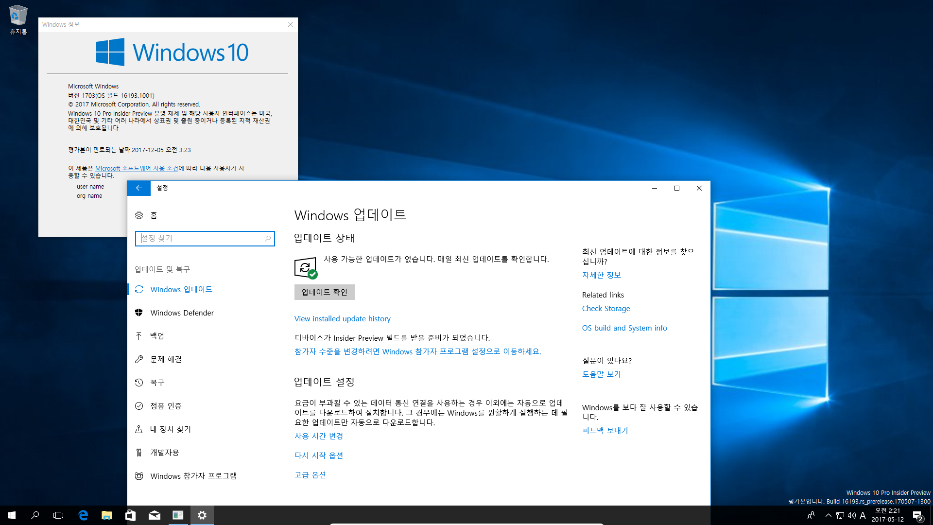Open the People icon in system tray
This screenshot has height=525, width=933.
[x=811, y=515]
